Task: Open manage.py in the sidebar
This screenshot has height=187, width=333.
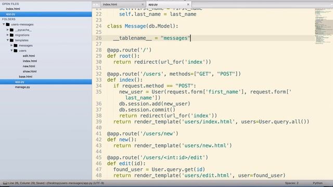Action: [x=22, y=87]
